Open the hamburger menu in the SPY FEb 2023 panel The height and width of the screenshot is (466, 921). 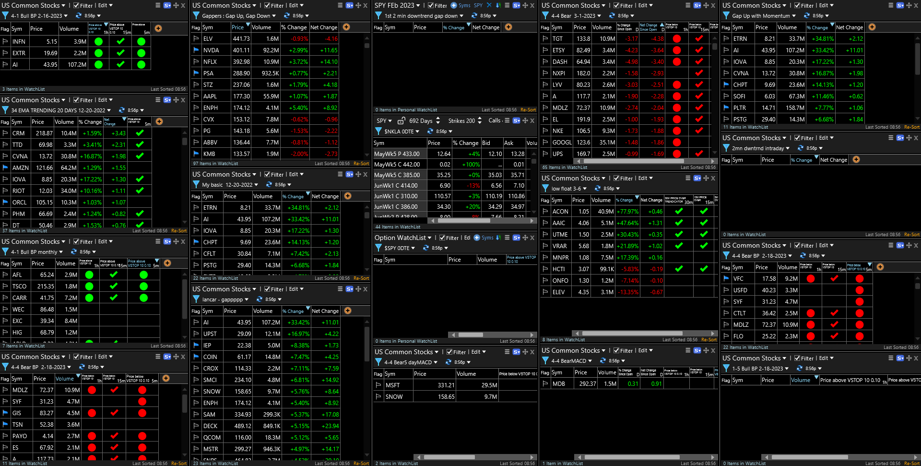pyautogui.click(x=507, y=5)
